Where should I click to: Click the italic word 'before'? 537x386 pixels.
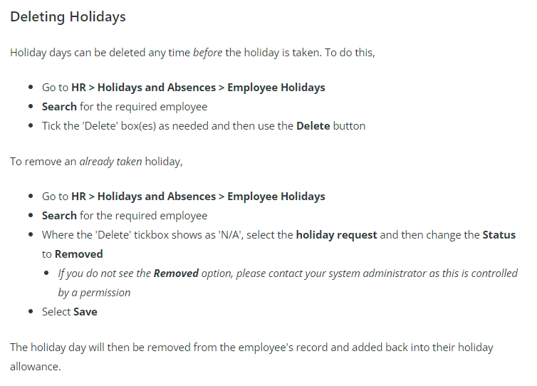tap(207, 53)
